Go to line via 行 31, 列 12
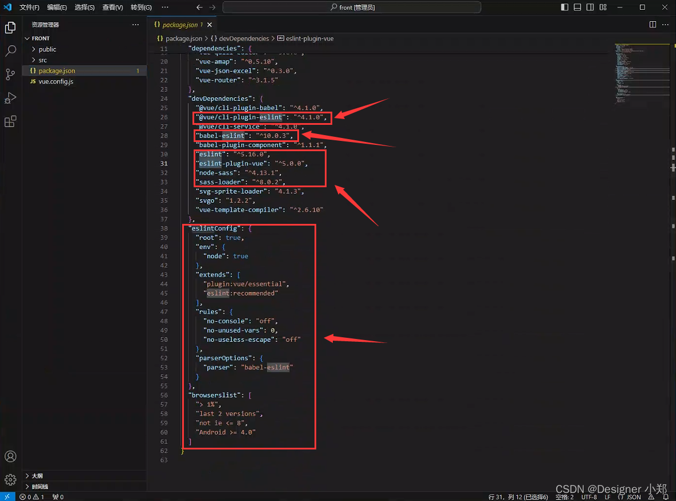Screen dimensions: 676x501 tap(518, 496)
